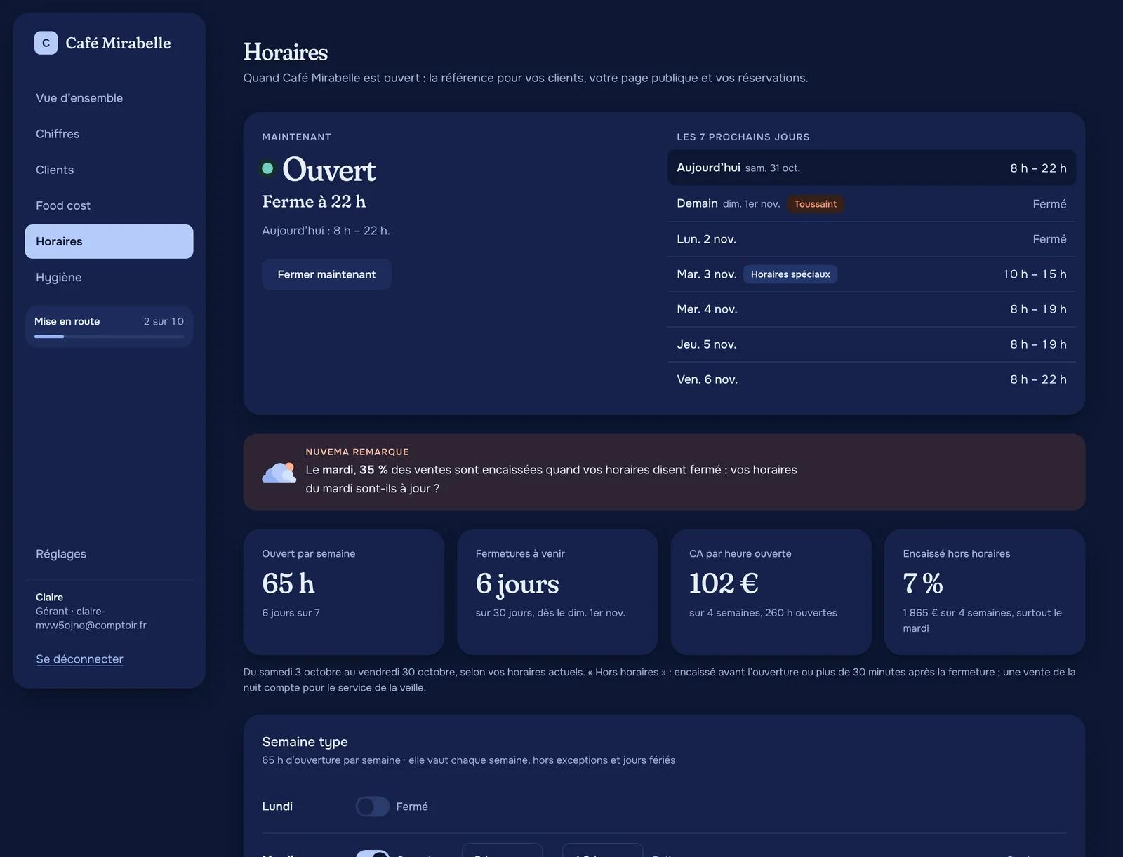Select the Horaires sidebar item
The width and height of the screenshot is (1123, 857).
click(109, 241)
